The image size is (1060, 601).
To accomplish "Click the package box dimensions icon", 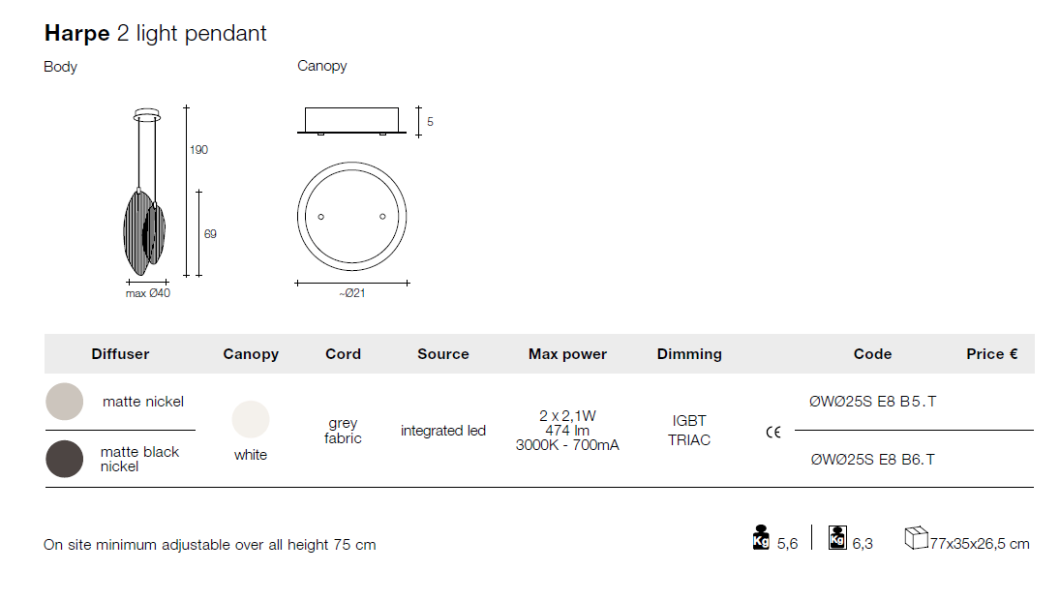I will click(x=916, y=539).
